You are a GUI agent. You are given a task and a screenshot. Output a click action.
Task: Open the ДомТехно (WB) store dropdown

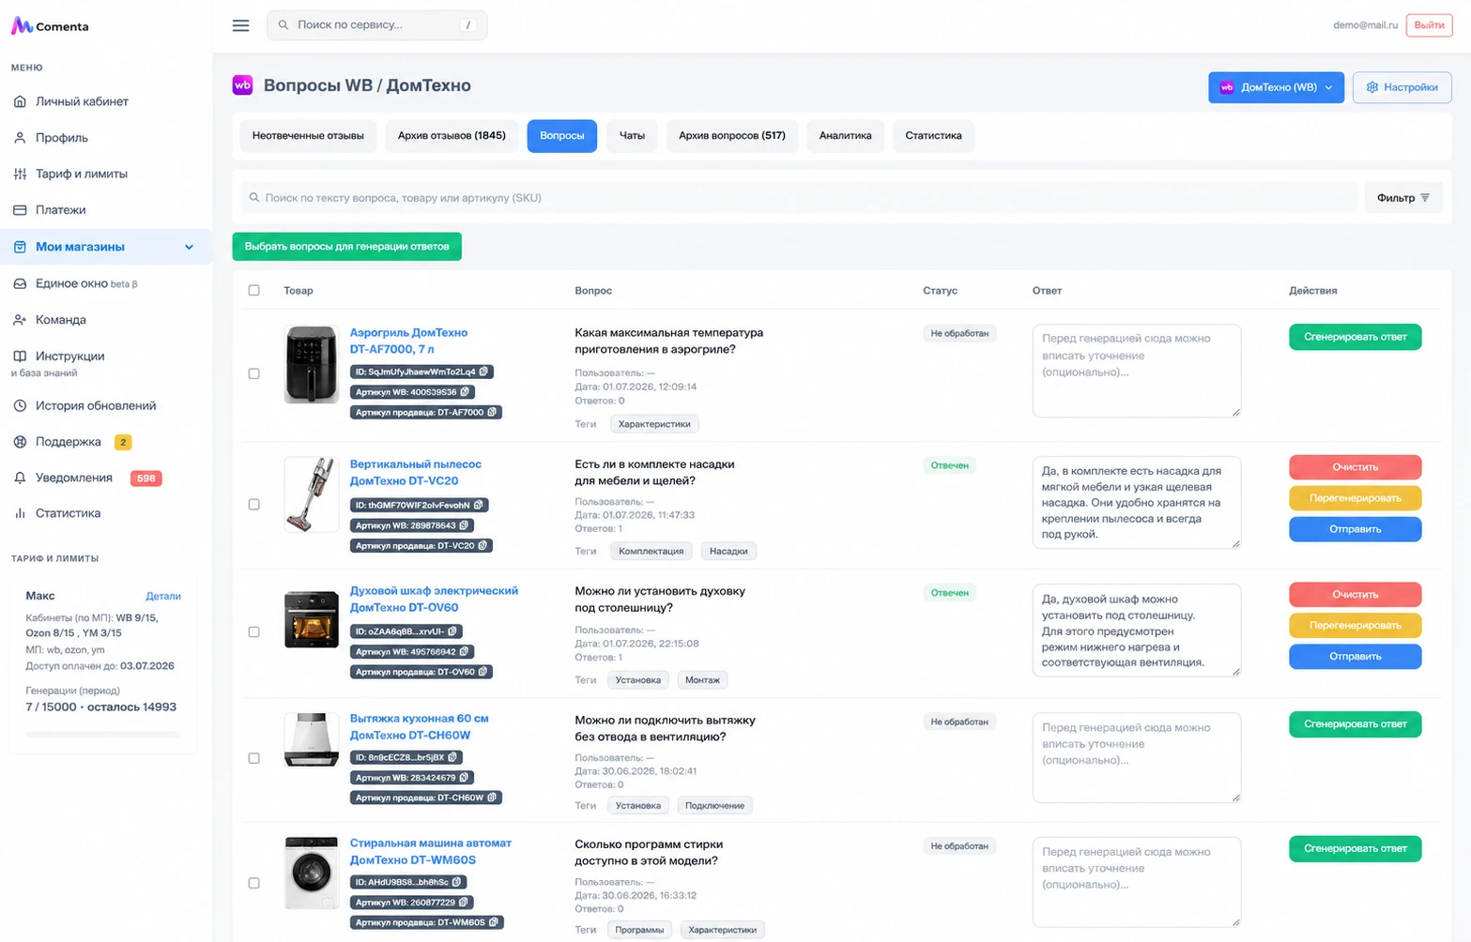tap(1276, 87)
